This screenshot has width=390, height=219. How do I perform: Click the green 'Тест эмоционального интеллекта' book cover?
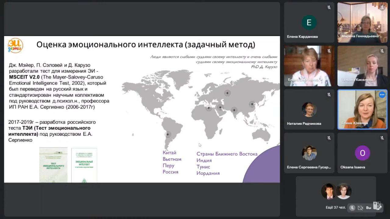point(53,165)
